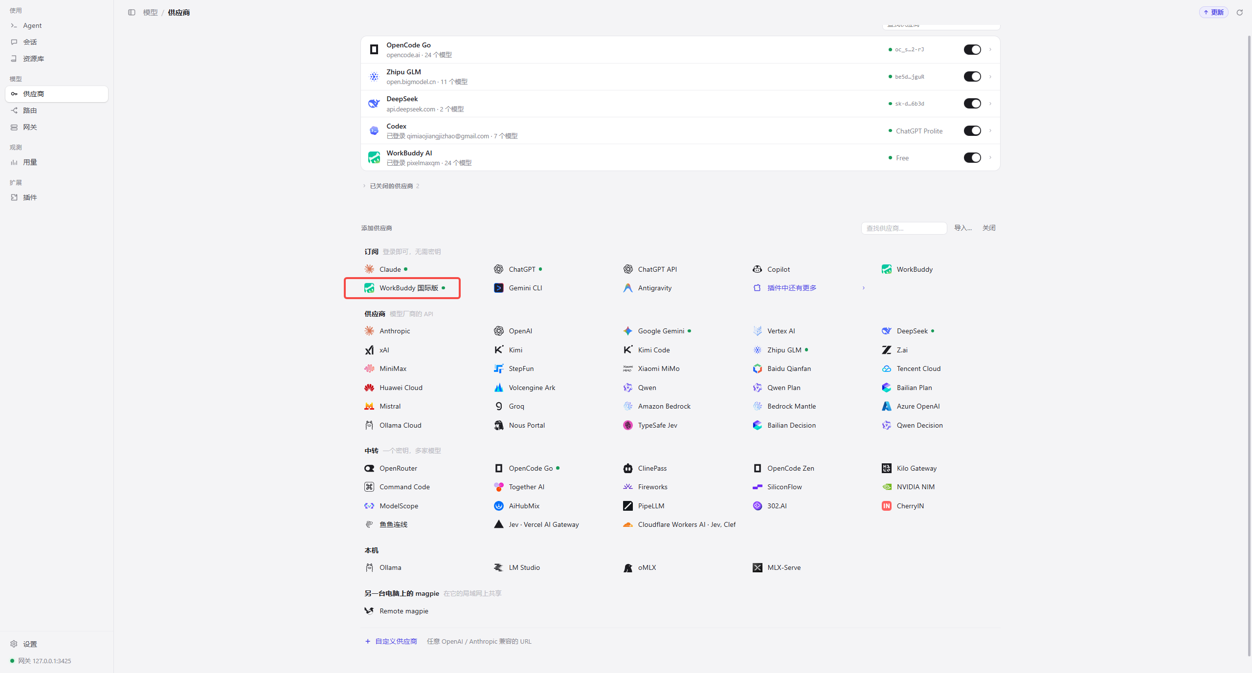Expand 插件中还有更多 arrow

pos(864,288)
